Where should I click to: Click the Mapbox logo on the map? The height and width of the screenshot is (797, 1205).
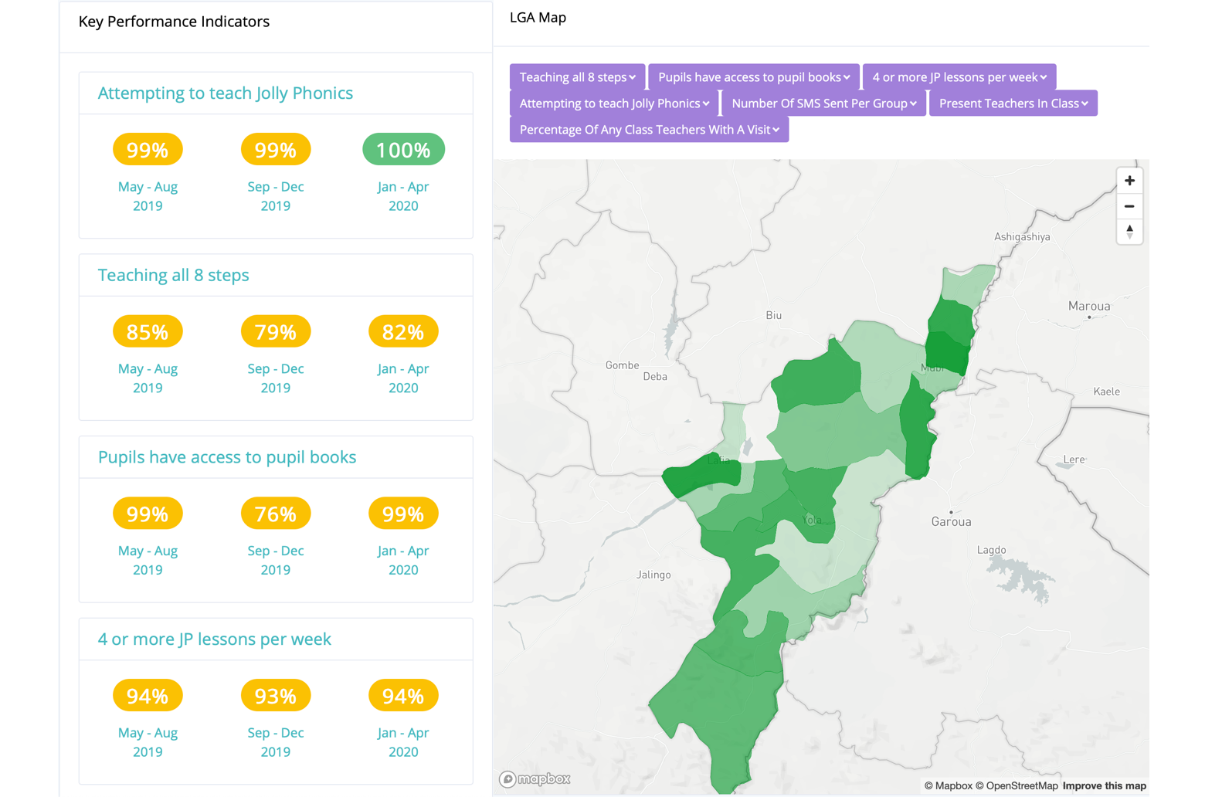click(535, 778)
